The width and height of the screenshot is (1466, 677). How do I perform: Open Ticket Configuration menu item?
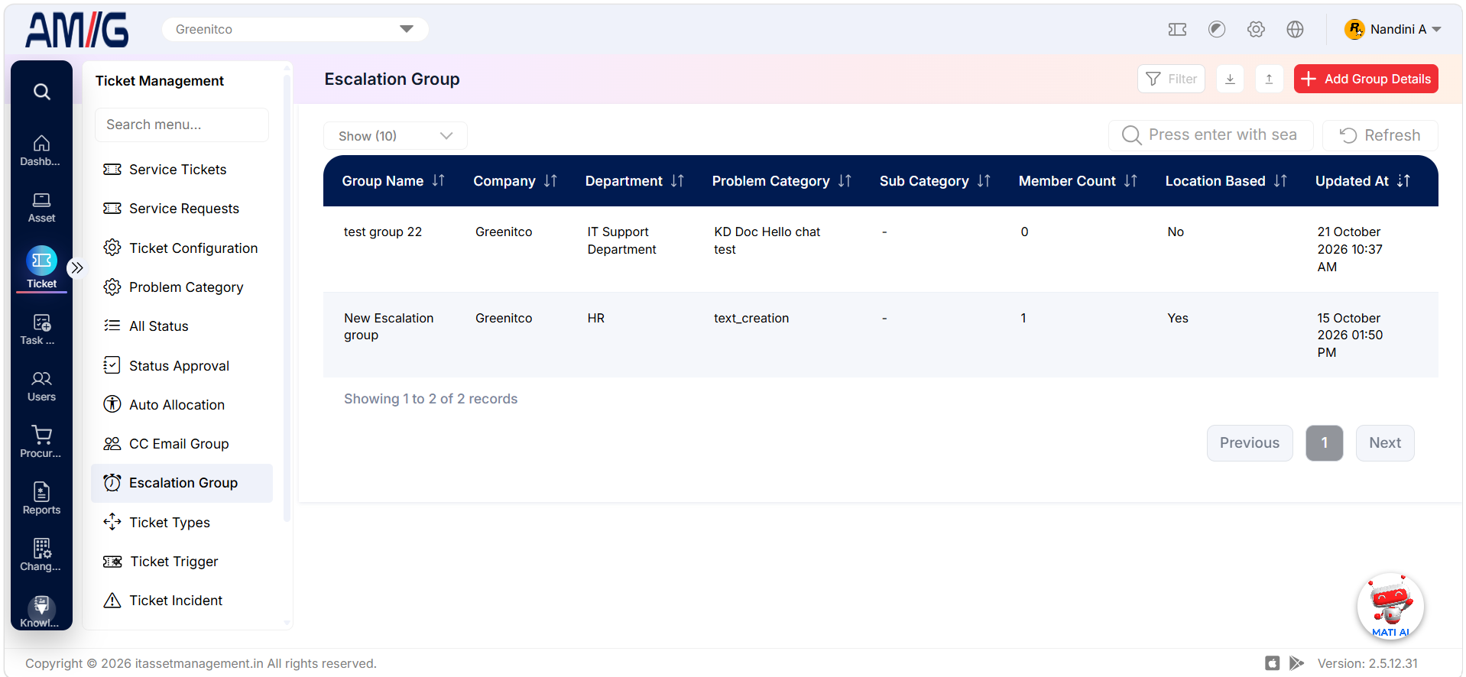(182, 248)
